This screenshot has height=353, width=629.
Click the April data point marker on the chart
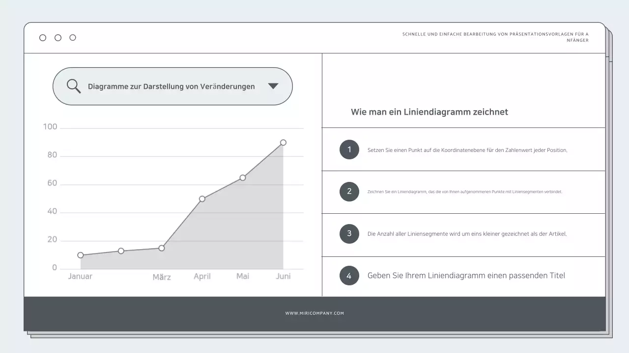[x=202, y=199]
